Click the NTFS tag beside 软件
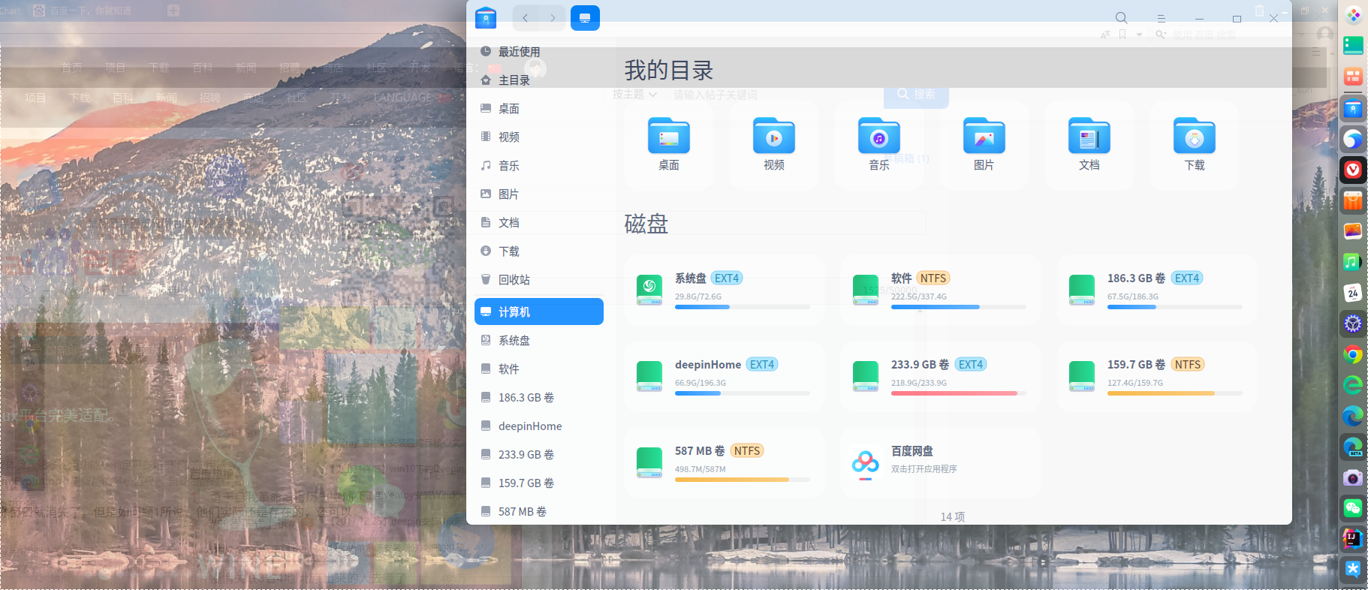Image resolution: width=1368 pixels, height=590 pixels. (933, 278)
